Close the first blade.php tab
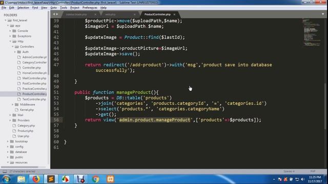The width and height of the screenshot is (328, 184). click(x=95, y=14)
